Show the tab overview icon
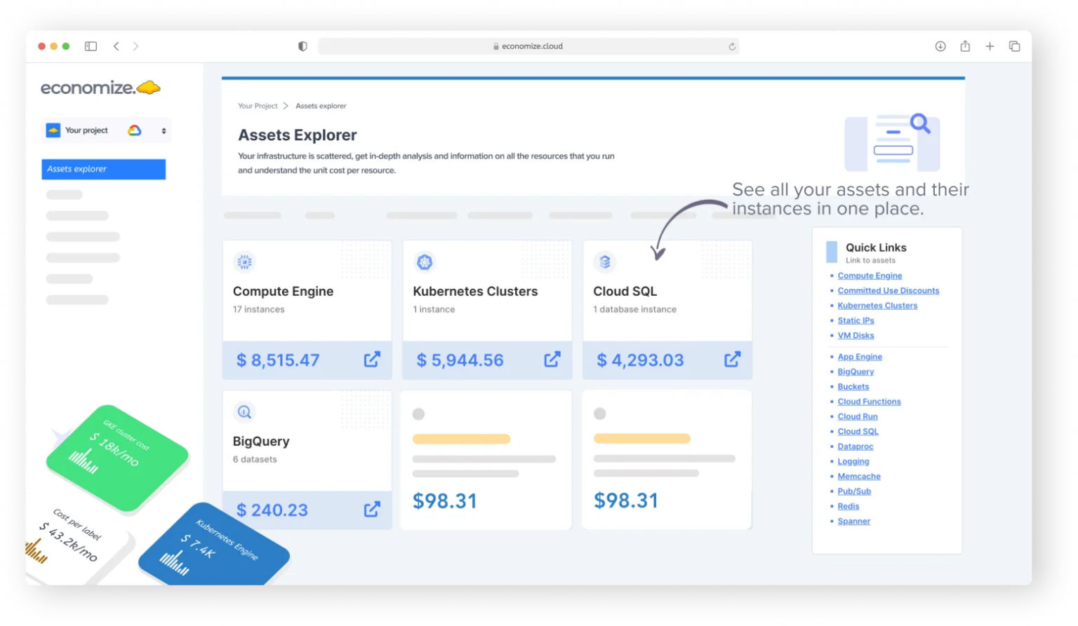1078x626 pixels. point(1014,46)
